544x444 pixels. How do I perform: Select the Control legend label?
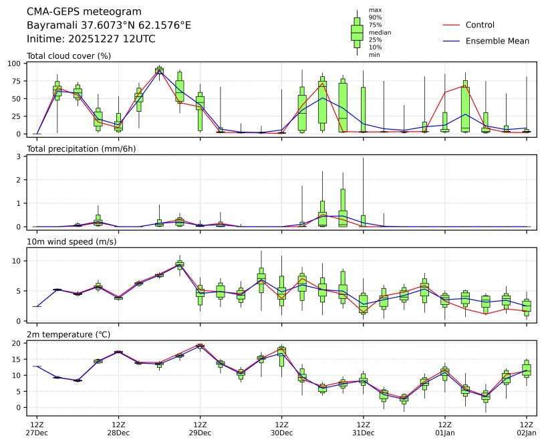click(480, 25)
